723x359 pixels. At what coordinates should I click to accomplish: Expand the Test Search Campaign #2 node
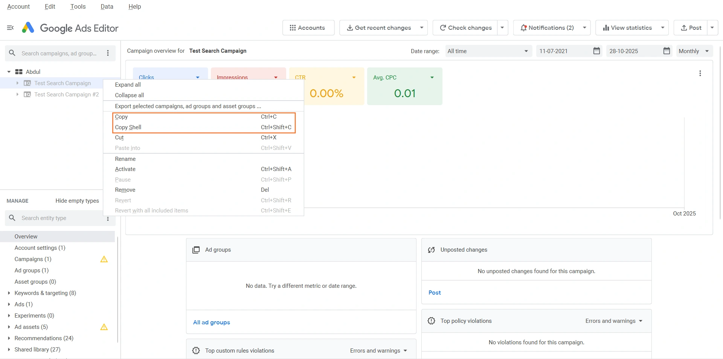point(17,95)
